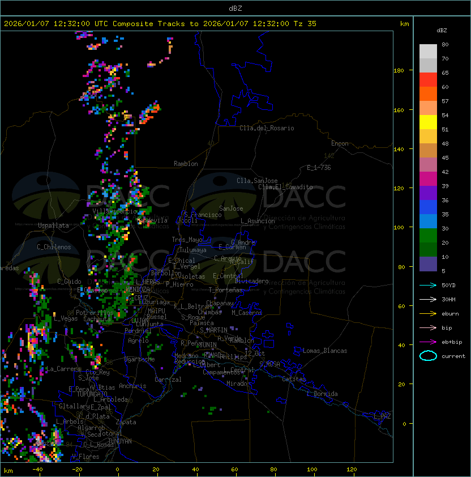Click the '180' tick on right km axis
This screenshot has width=471, height=477.
(399, 71)
